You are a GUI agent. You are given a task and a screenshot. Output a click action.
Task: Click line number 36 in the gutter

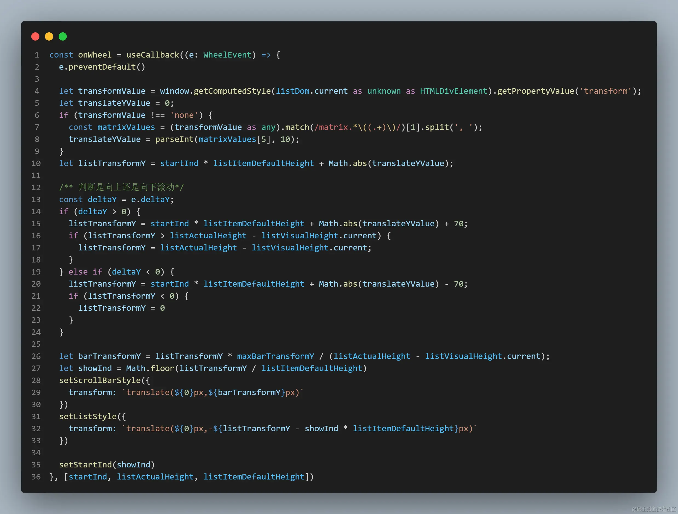(x=36, y=476)
